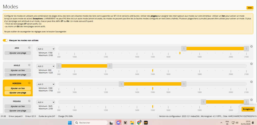Click 'Ajouter un lien' under ANGLE
The image size is (257, 125).
tap(18, 70)
